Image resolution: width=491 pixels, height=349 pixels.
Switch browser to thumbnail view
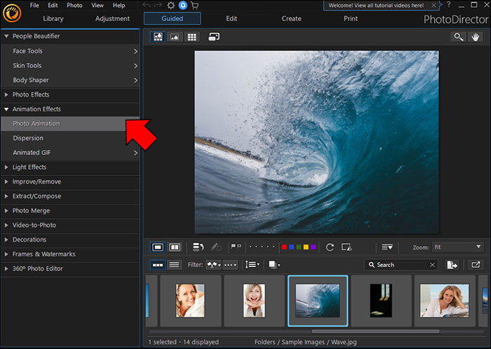[x=158, y=265]
